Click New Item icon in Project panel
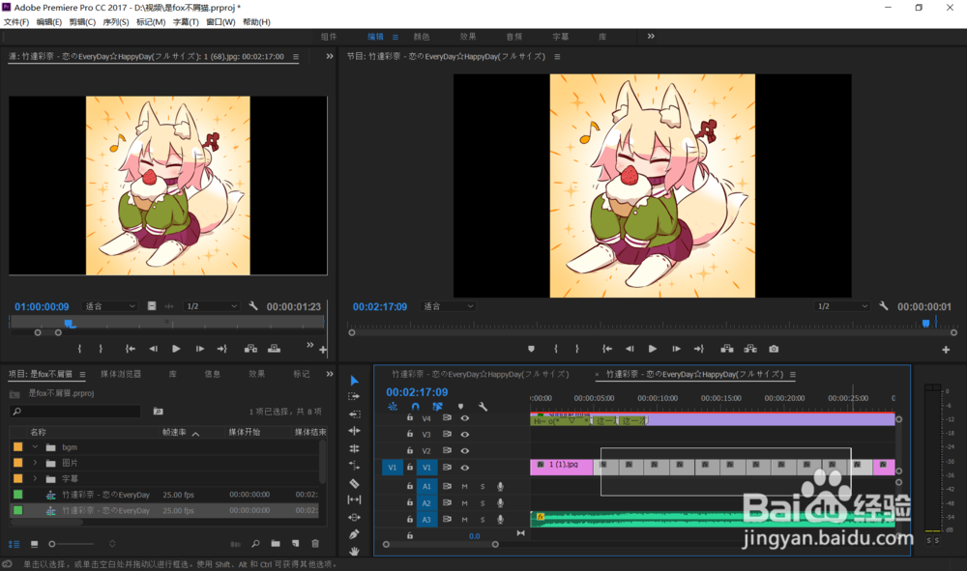 [x=295, y=543]
